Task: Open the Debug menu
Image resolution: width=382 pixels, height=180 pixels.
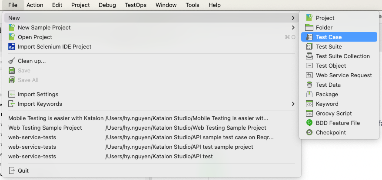Action: [x=107, y=5]
